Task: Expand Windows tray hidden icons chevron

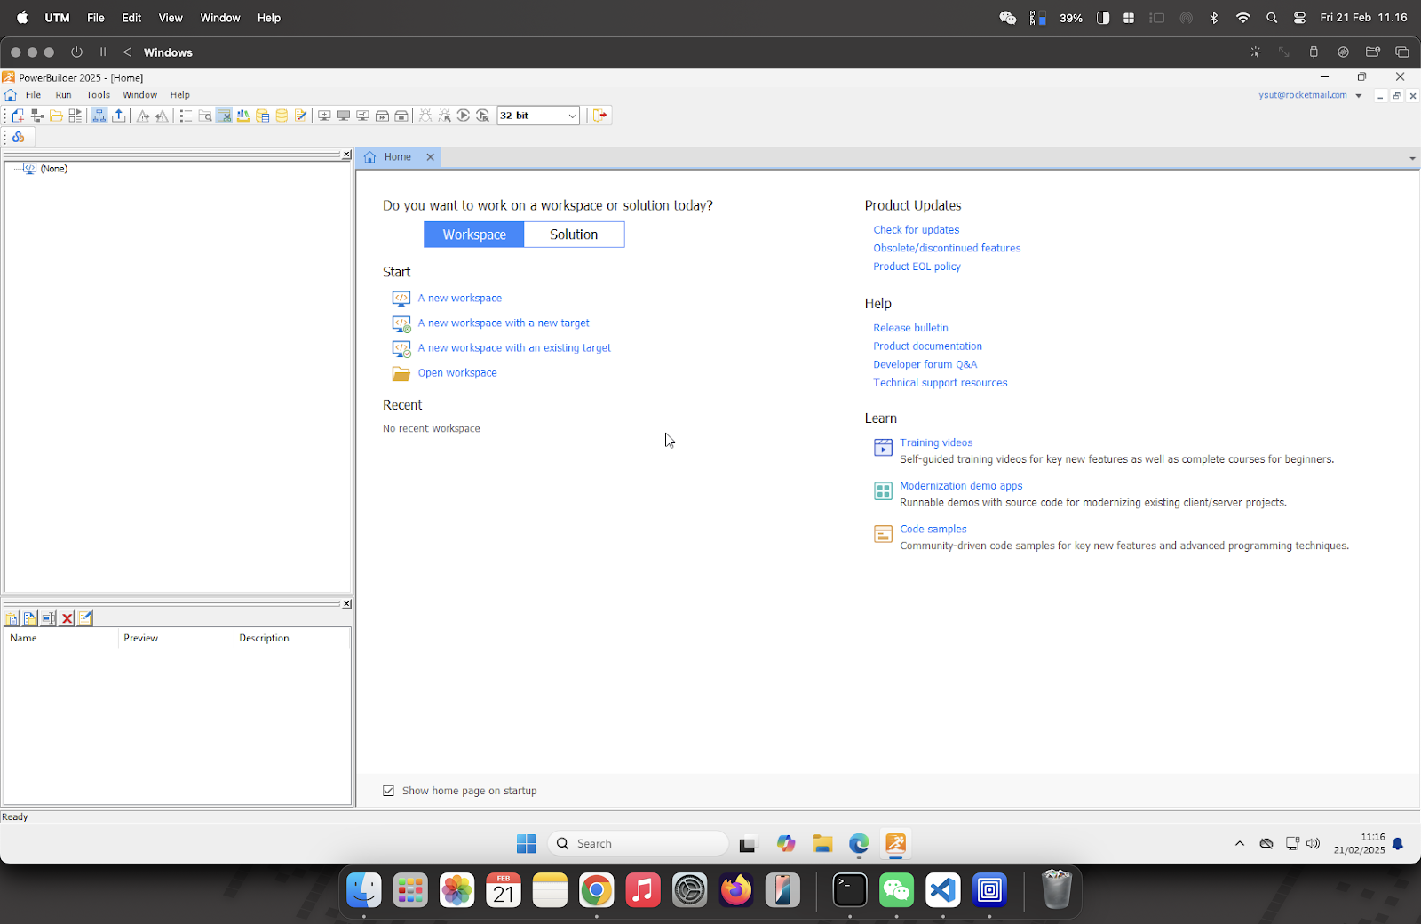Action: click(x=1240, y=844)
